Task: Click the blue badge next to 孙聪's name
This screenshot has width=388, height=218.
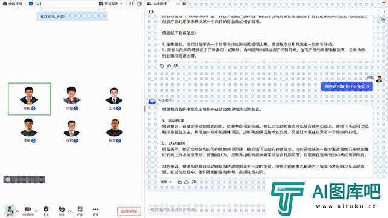Action: coord(33,108)
